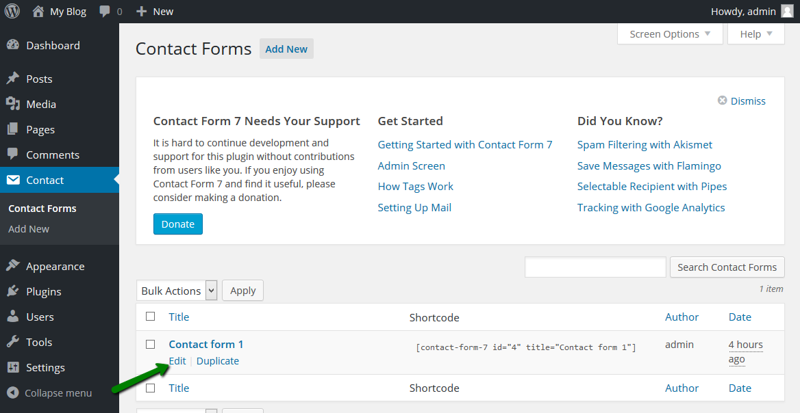This screenshot has height=413, width=800.
Task: Click the Appearance paintbrush icon
Action: (13, 266)
